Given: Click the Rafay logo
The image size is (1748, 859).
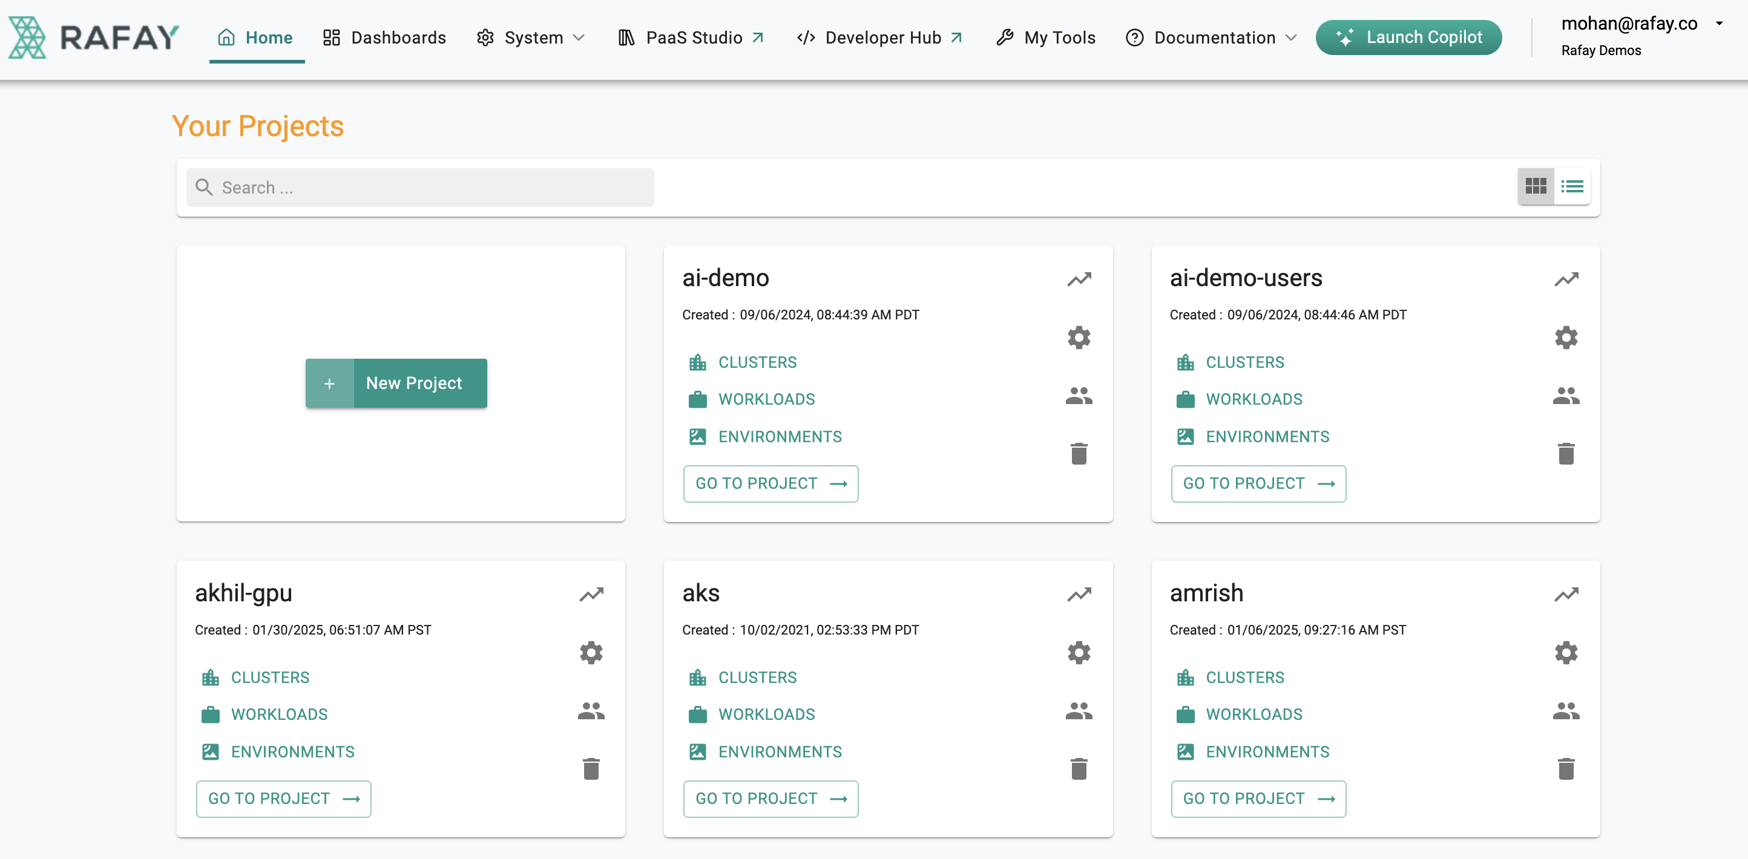Looking at the screenshot, I should click(94, 38).
